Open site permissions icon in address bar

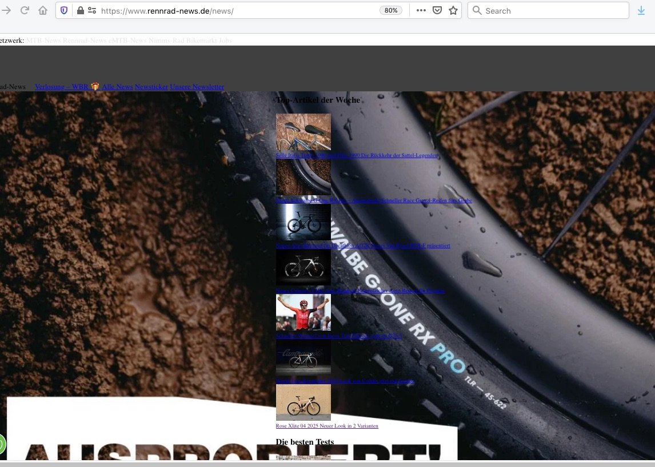[x=91, y=10]
